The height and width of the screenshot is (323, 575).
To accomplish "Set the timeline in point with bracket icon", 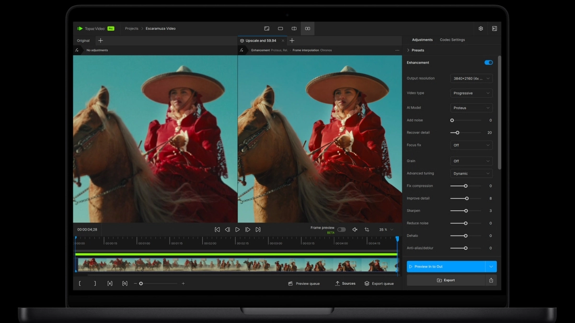I will pos(80,283).
